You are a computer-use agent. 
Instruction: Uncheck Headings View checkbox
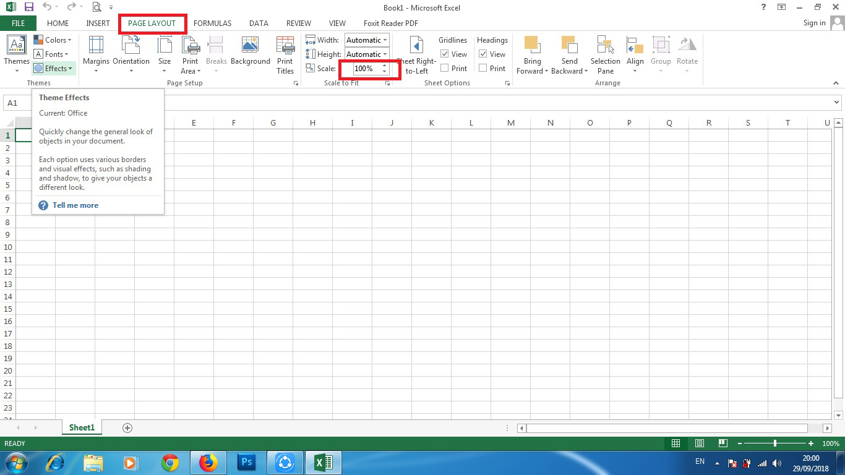[483, 54]
